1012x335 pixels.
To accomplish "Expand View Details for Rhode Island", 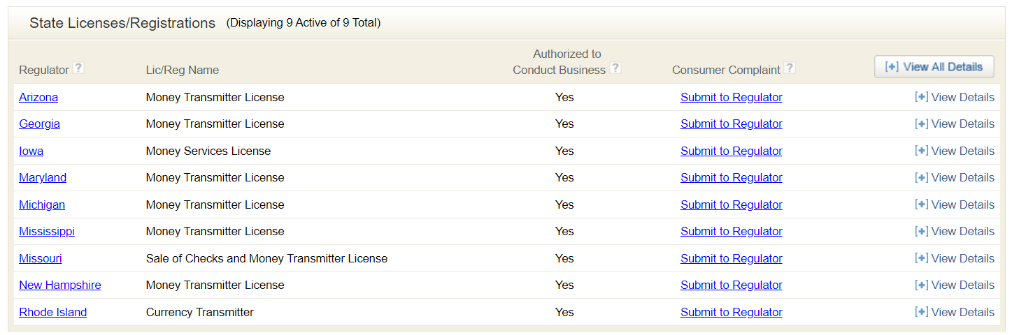I will coord(954,312).
